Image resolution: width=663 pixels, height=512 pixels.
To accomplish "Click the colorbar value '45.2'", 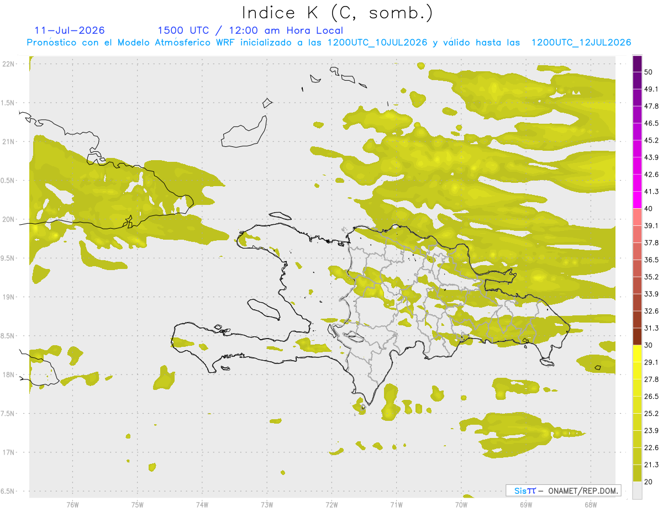I will (651, 140).
